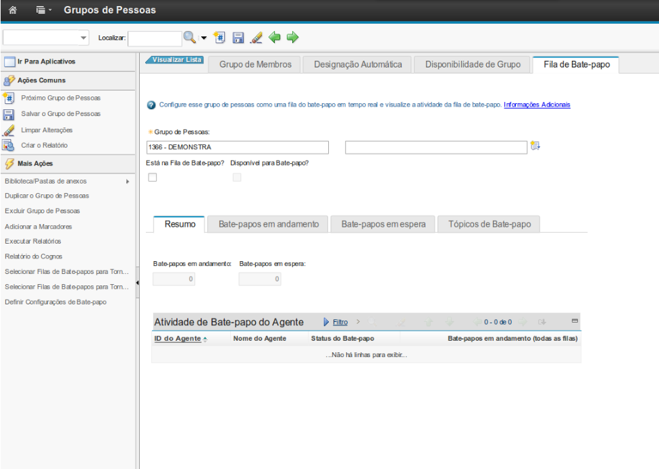Click the new people group toolbar icon

coord(219,37)
